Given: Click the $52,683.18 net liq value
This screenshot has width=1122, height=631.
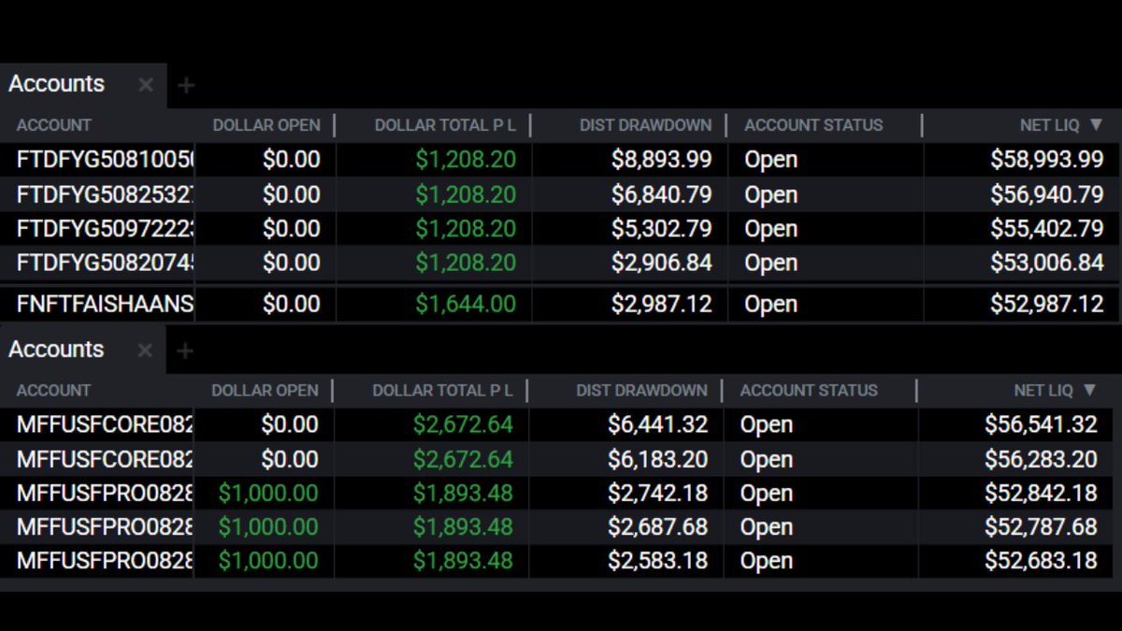Looking at the screenshot, I should [1041, 562].
